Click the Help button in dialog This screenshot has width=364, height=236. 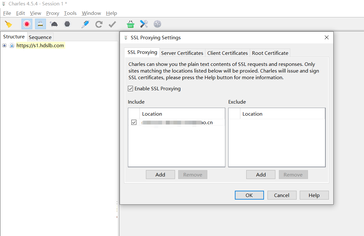pyautogui.click(x=314, y=195)
